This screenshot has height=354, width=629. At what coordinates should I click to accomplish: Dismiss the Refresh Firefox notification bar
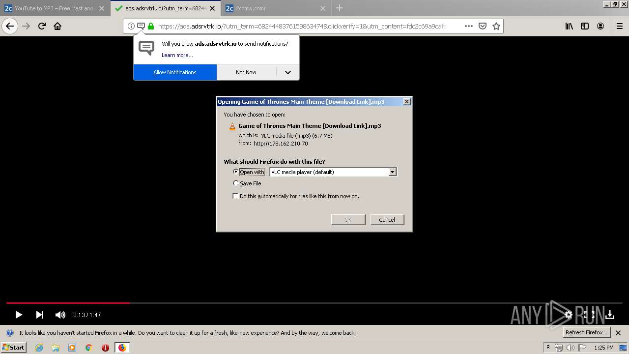click(618, 333)
